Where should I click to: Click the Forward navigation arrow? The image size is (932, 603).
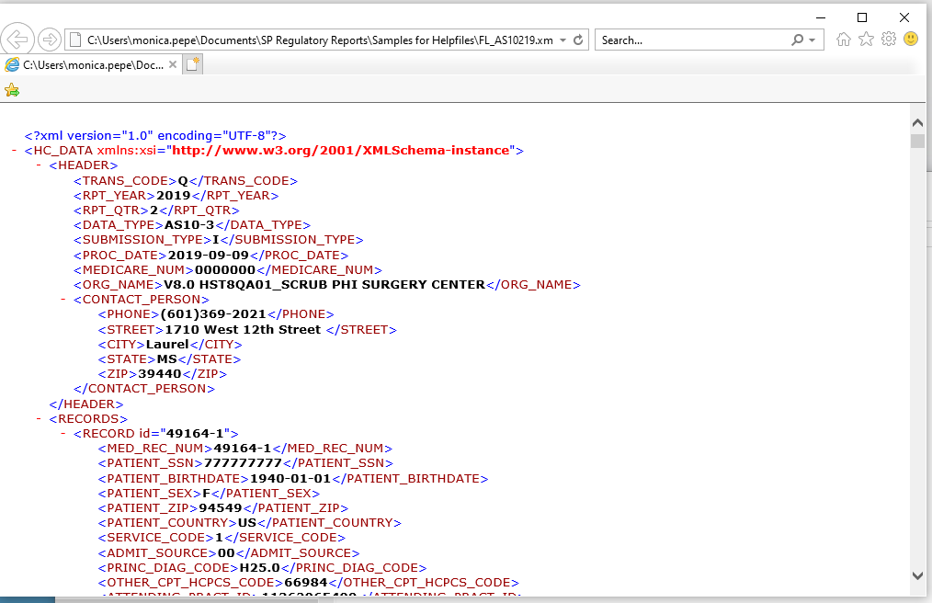(50, 40)
